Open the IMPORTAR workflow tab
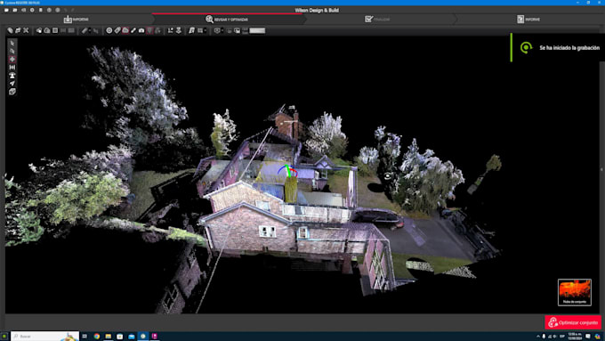This screenshot has width=605, height=341. [76, 19]
